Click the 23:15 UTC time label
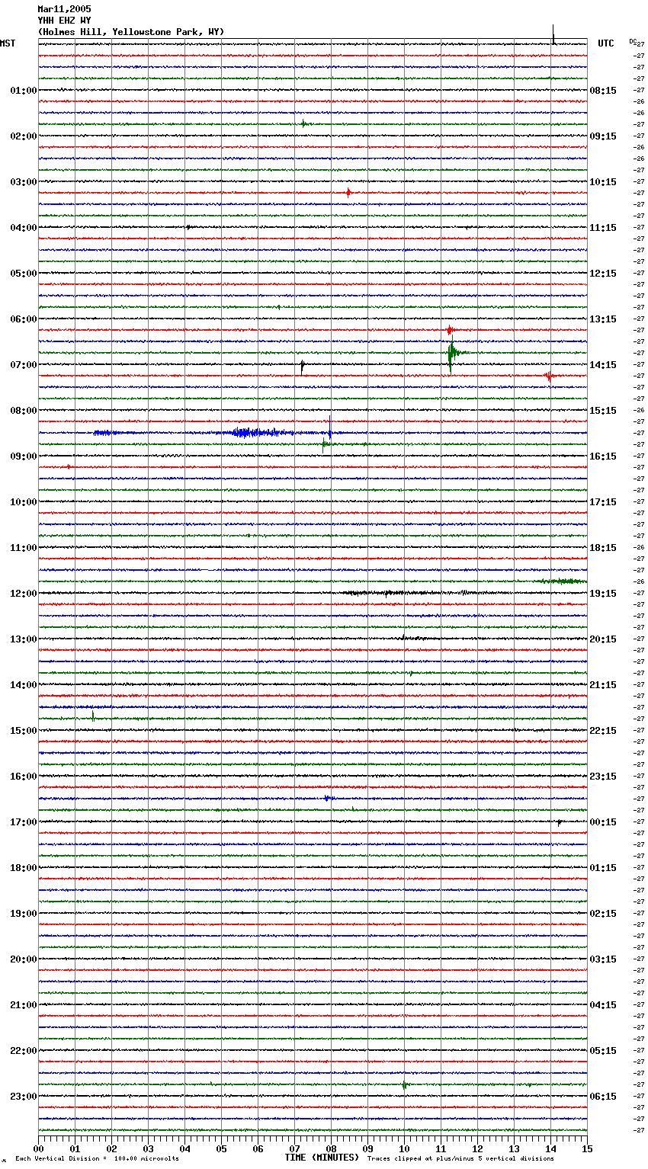Viewport: 648px width, 1169px height. tap(603, 777)
